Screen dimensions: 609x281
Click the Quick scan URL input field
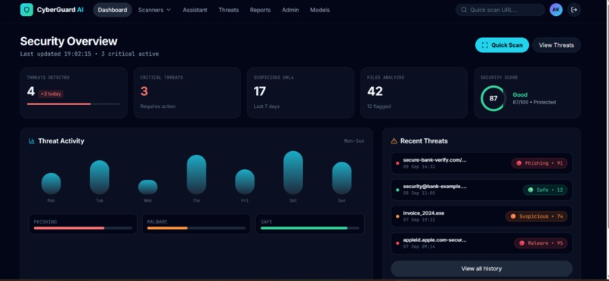(500, 10)
